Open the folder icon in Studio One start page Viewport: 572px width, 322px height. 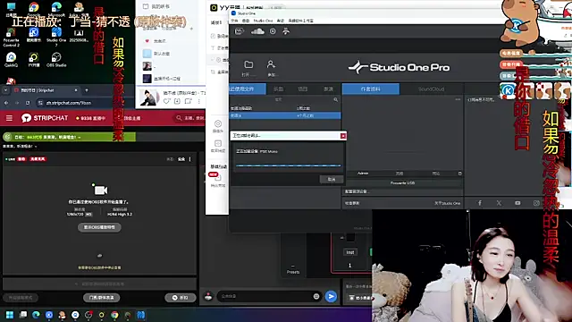(248, 64)
